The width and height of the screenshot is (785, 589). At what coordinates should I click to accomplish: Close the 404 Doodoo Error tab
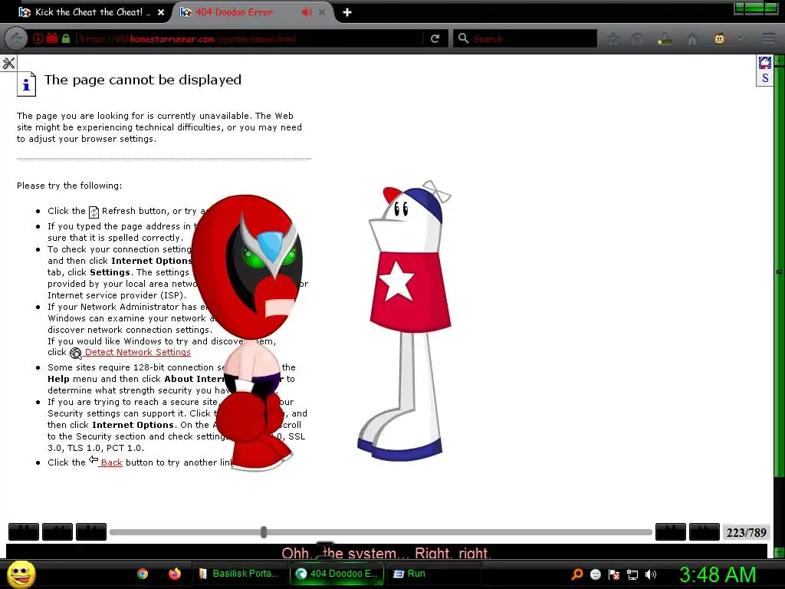pyautogui.click(x=322, y=12)
